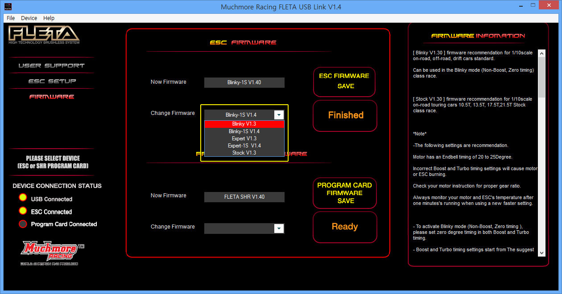Open the Help menu
This screenshot has width=562, height=294.
pos(49,18)
